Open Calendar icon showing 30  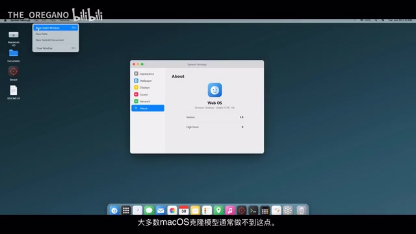(x=183, y=211)
